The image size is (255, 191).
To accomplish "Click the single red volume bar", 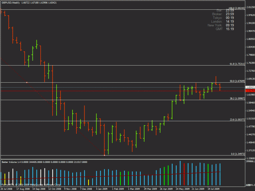I will tap(184, 174).
